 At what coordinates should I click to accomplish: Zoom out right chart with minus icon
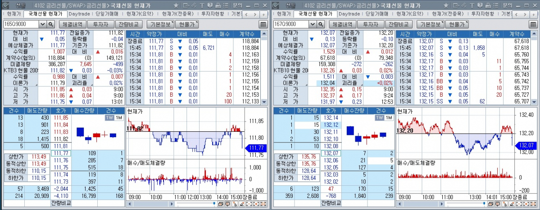pyautogui.click(x=519, y=204)
